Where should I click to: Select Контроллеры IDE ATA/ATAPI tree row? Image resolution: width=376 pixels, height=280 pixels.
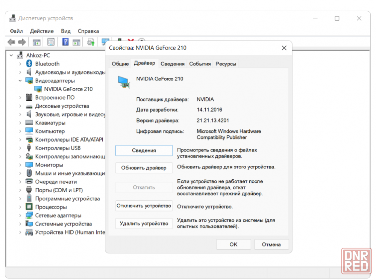[x=69, y=139]
